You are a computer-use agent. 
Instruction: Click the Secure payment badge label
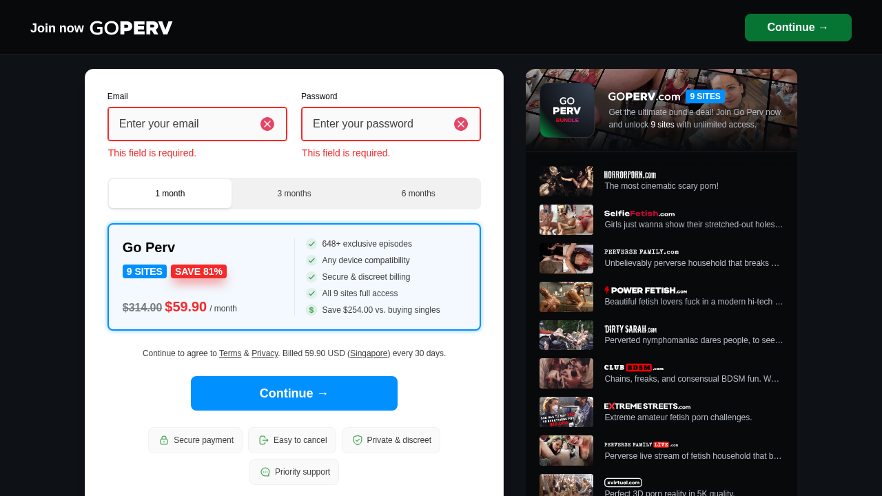203,440
